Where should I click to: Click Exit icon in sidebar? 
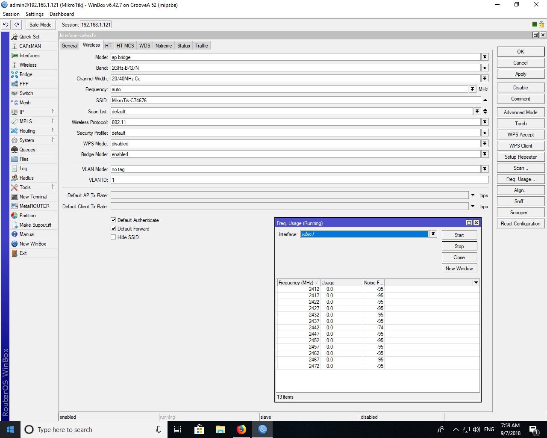pyautogui.click(x=15, y=253)
